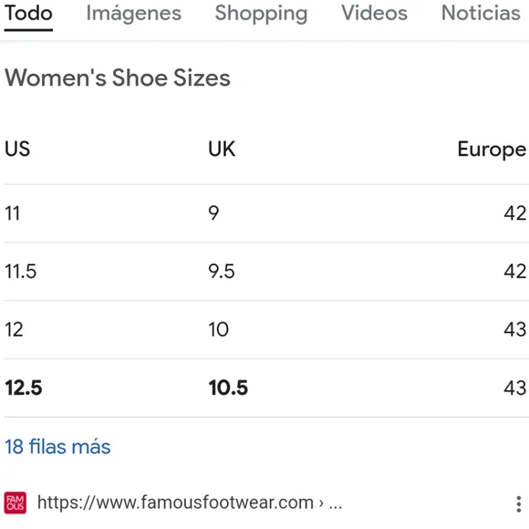Open the three-dot result options menu

pyautogui.click(x=519, y=504)
